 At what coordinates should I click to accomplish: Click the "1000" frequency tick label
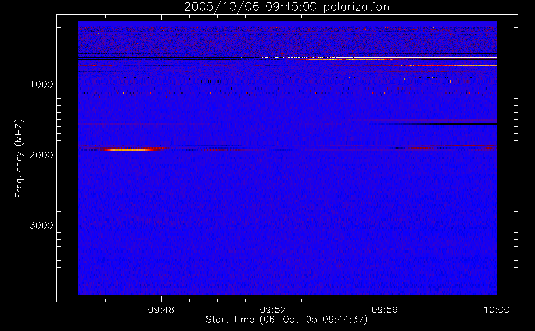point(41,84)
